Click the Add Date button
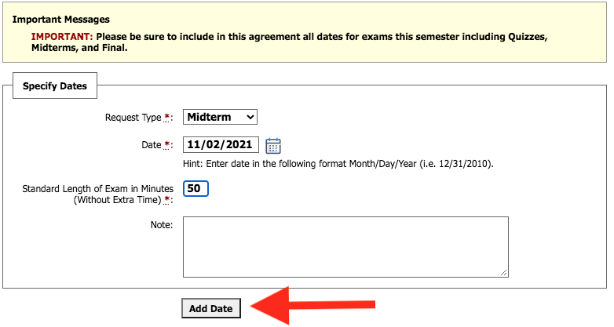614x327 pixels. pyautogui.click(x=211, y=309)
